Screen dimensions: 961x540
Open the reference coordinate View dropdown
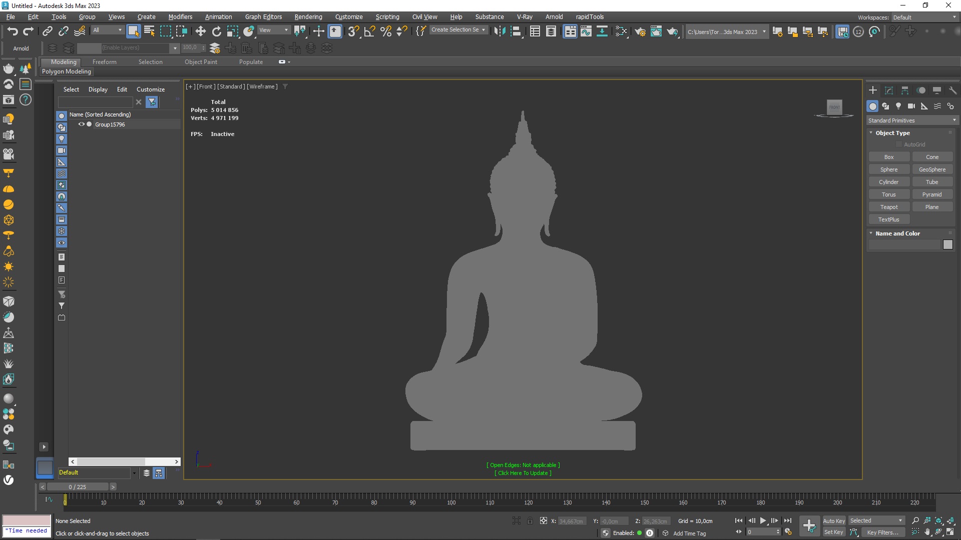click(x=273, y=30)
